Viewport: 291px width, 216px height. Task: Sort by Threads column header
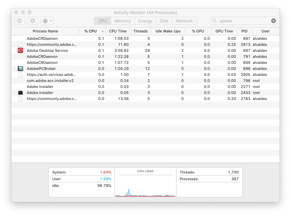[140, 31]
